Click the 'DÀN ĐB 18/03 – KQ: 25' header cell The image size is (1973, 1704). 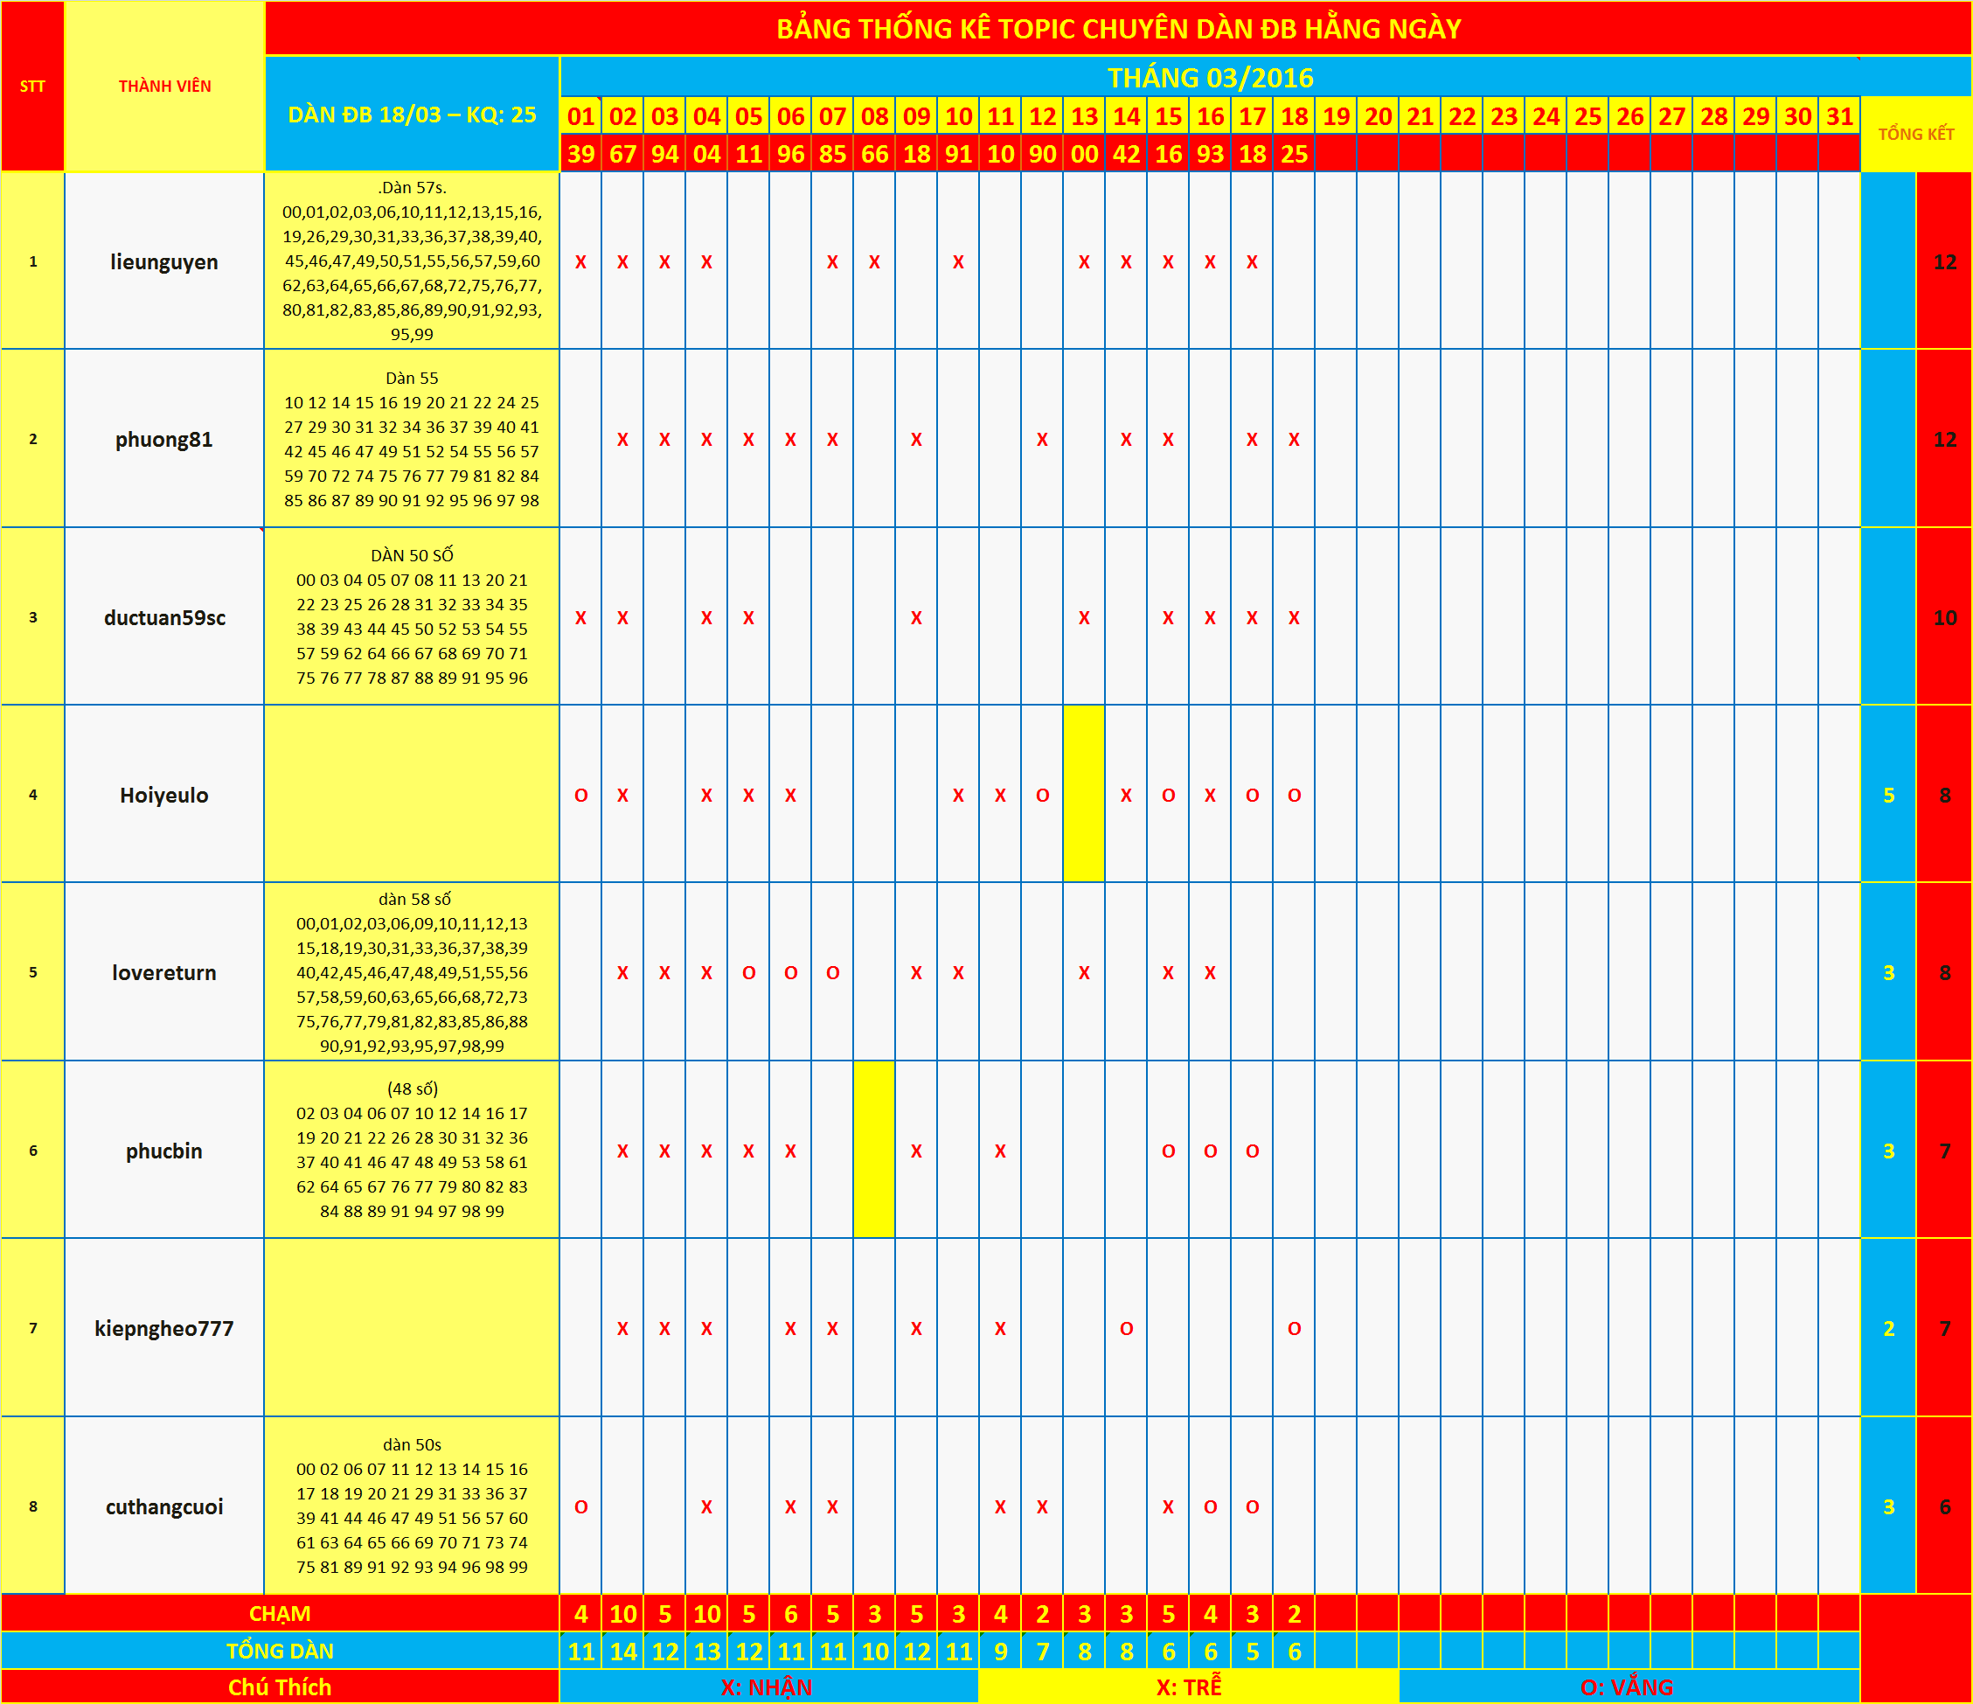(x=412, y=115)
